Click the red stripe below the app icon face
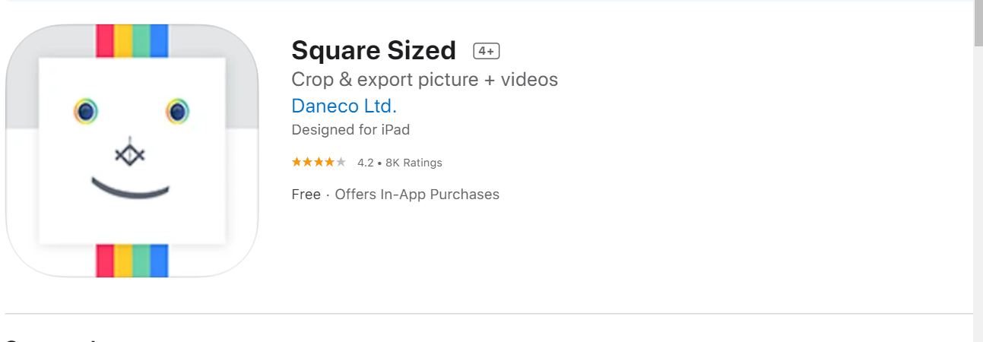Image resolution: width=983 pixels, height=342 pixels. 105,261
